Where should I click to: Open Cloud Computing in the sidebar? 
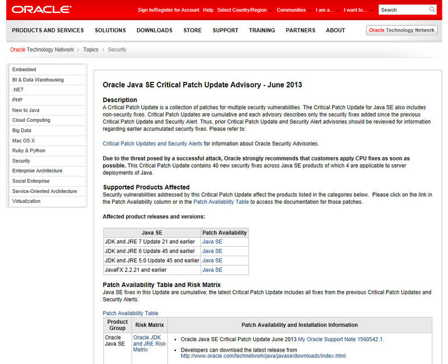[x=31, y=120]
